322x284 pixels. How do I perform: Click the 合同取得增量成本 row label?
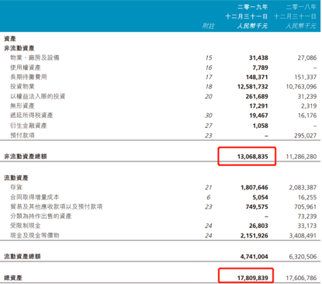35,197
